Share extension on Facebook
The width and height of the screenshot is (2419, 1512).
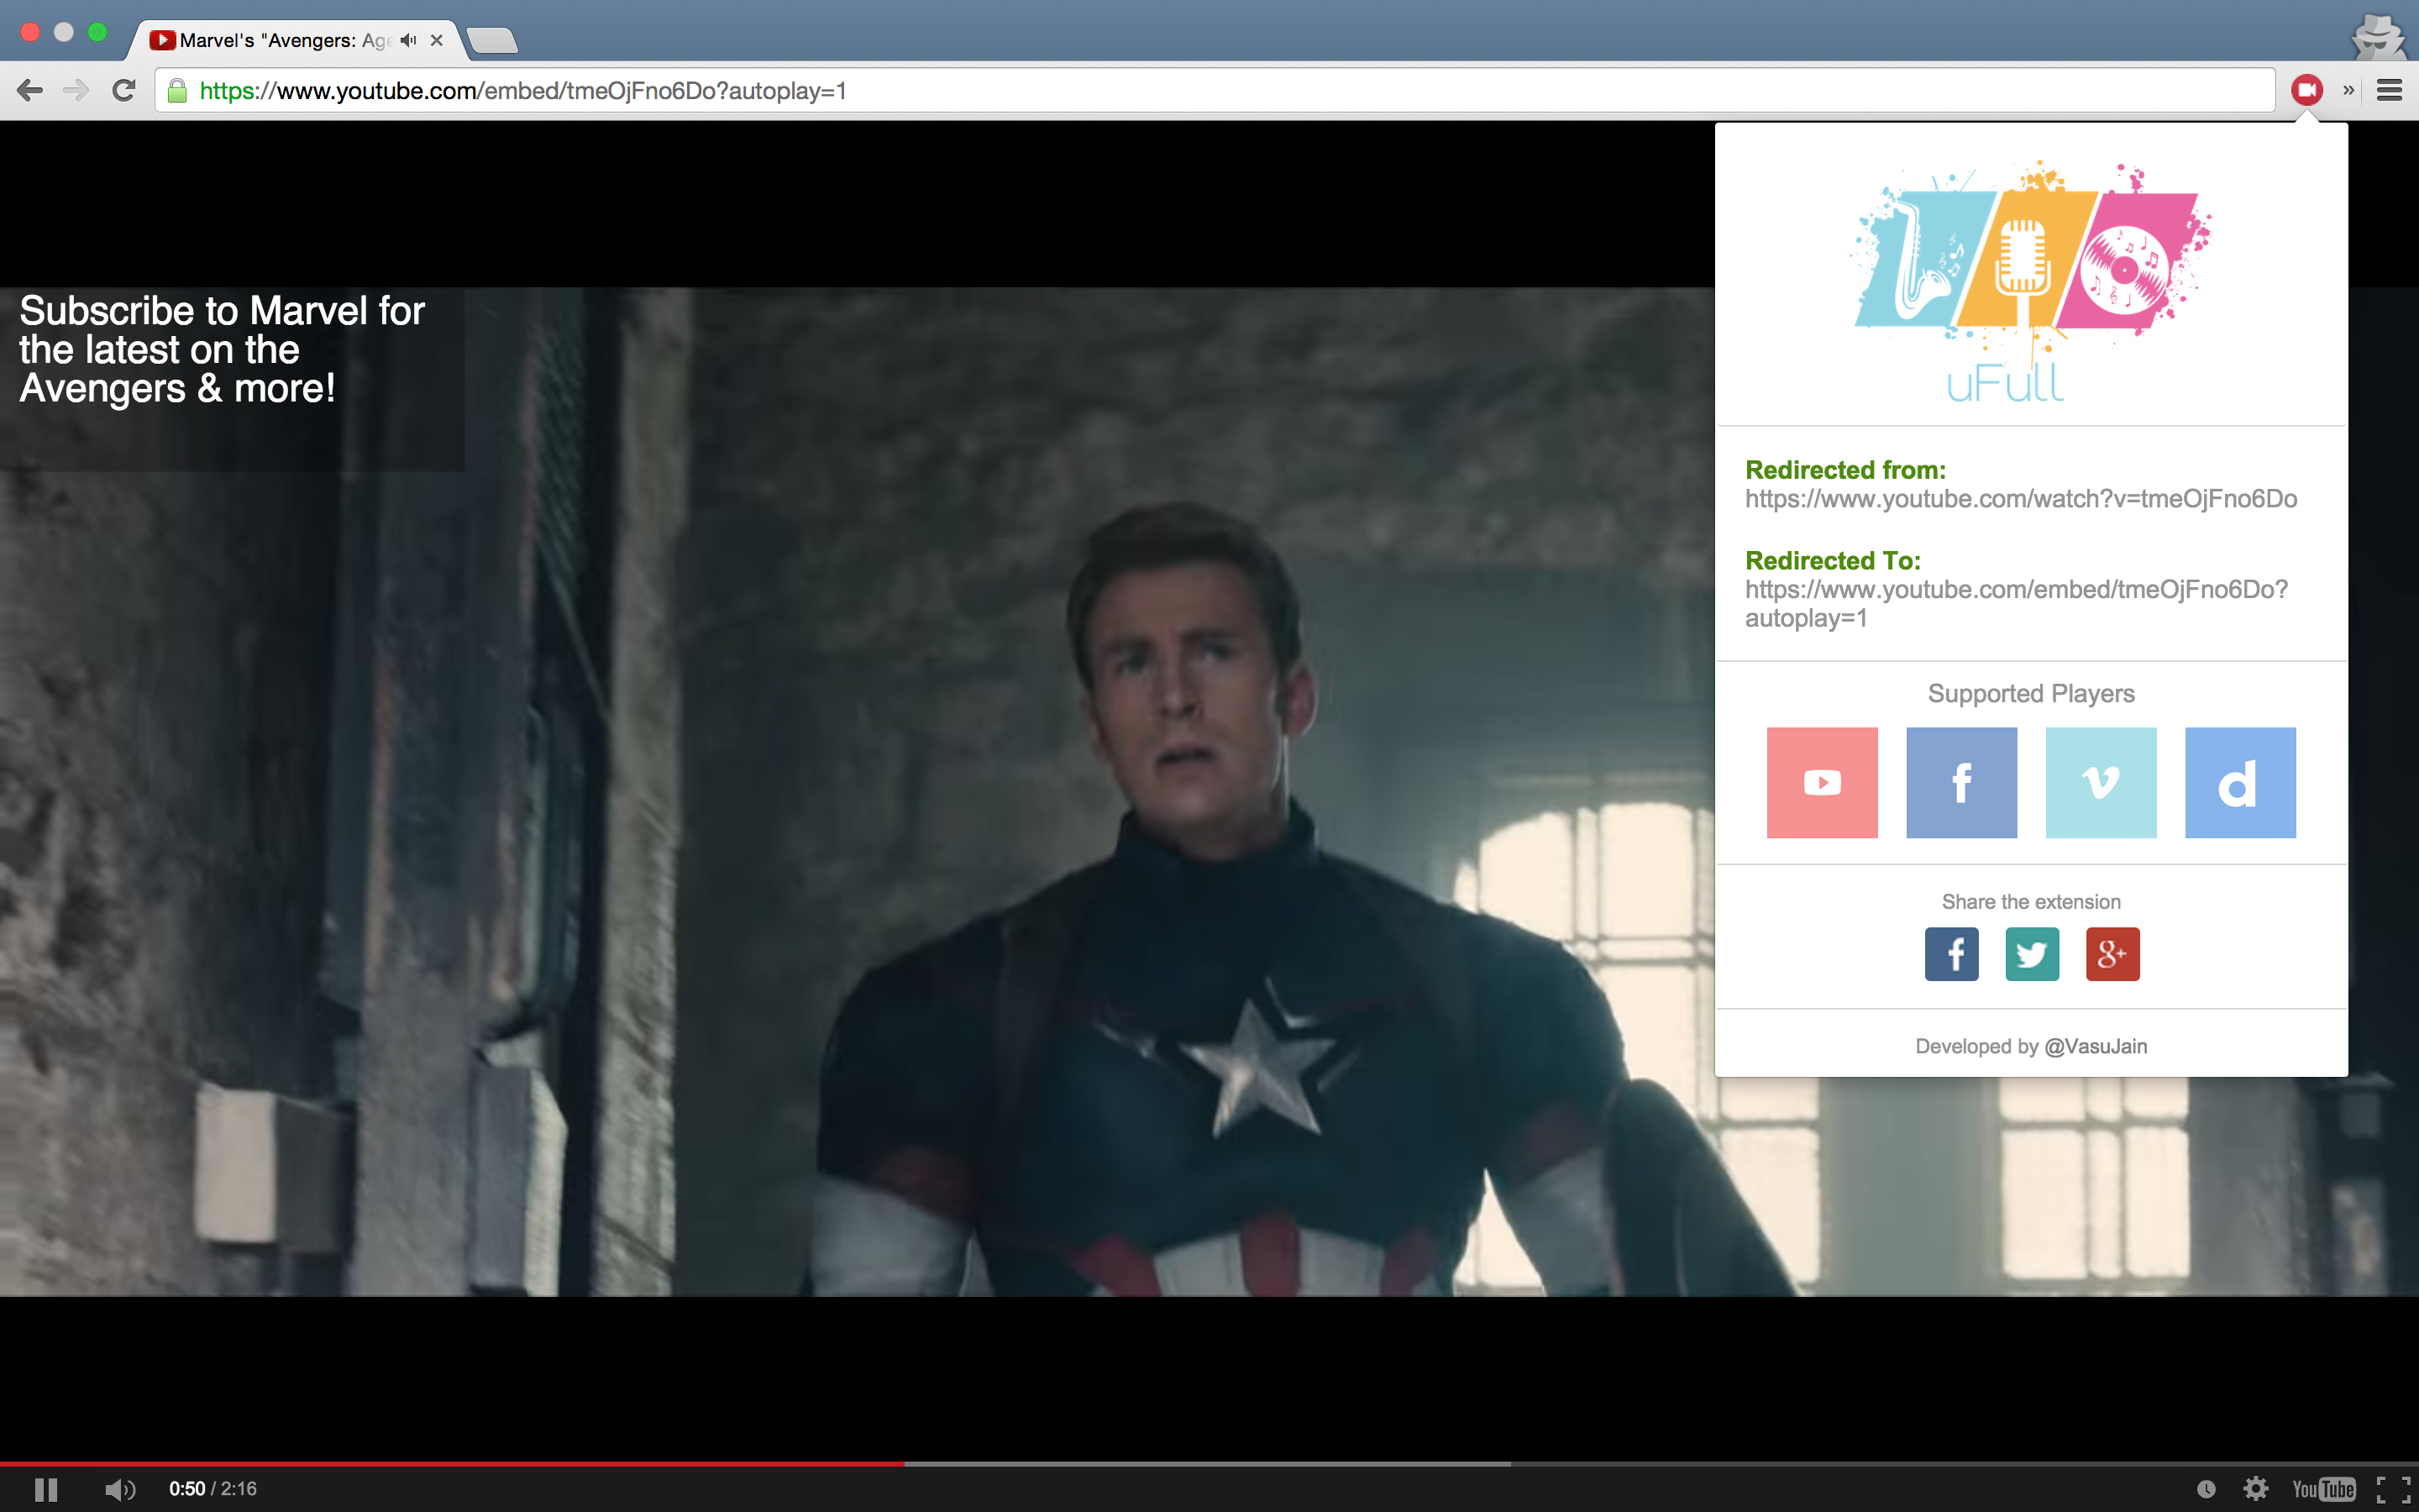point(1951,954)
